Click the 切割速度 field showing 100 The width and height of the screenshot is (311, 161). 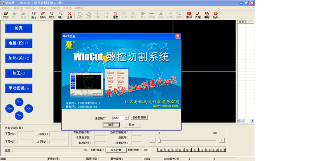(147, 150)
